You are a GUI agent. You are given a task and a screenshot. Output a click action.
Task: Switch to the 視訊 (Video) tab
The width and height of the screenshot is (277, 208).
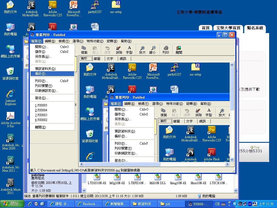(x=123, y=58)
